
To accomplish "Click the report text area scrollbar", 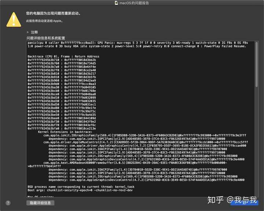I will [x=257, y=64].
